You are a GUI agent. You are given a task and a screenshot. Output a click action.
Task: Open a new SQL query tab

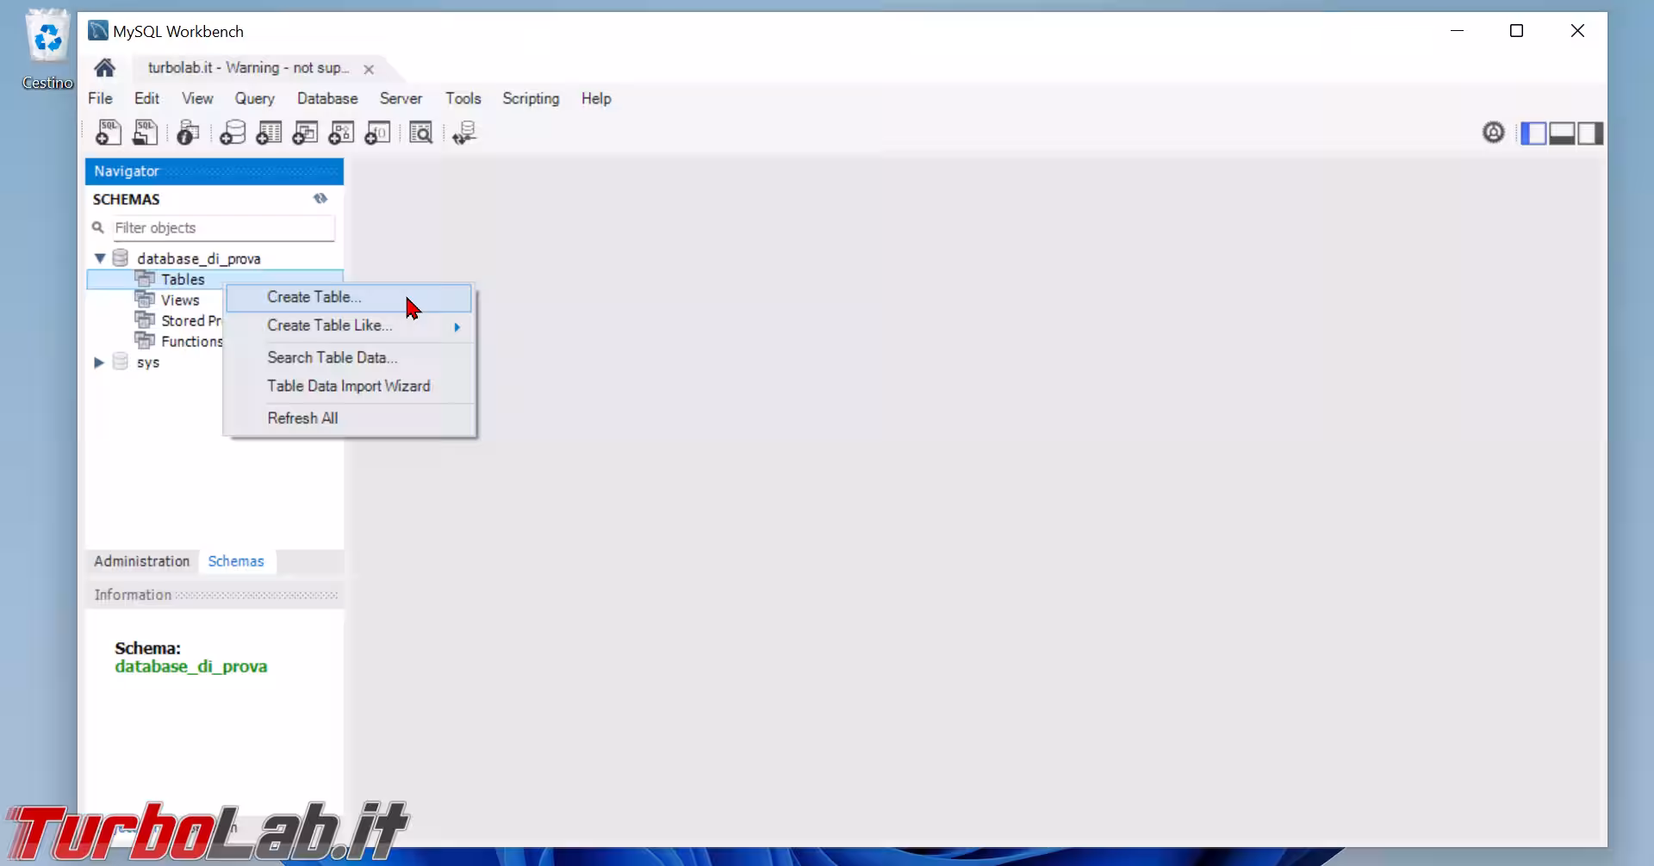[109, 133]
